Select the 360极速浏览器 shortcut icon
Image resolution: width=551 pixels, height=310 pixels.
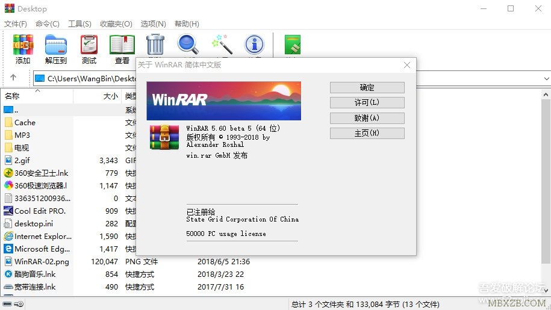pos(8,185)
